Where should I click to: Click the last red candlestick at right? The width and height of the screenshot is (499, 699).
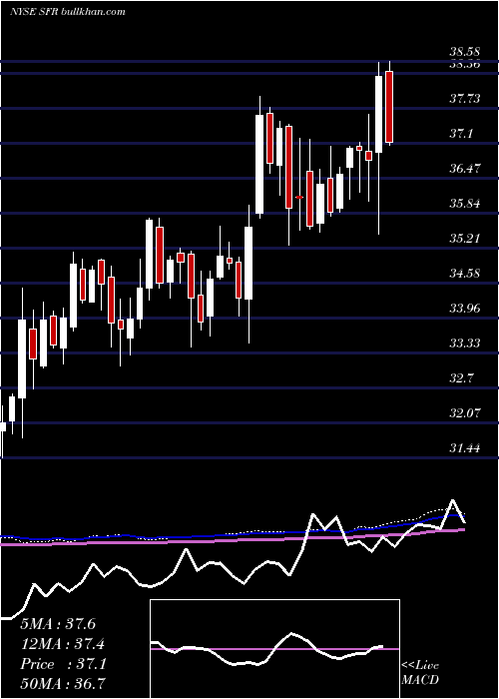389,107
